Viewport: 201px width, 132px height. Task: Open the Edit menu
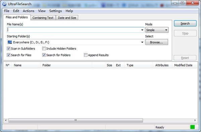click(16, 11)
